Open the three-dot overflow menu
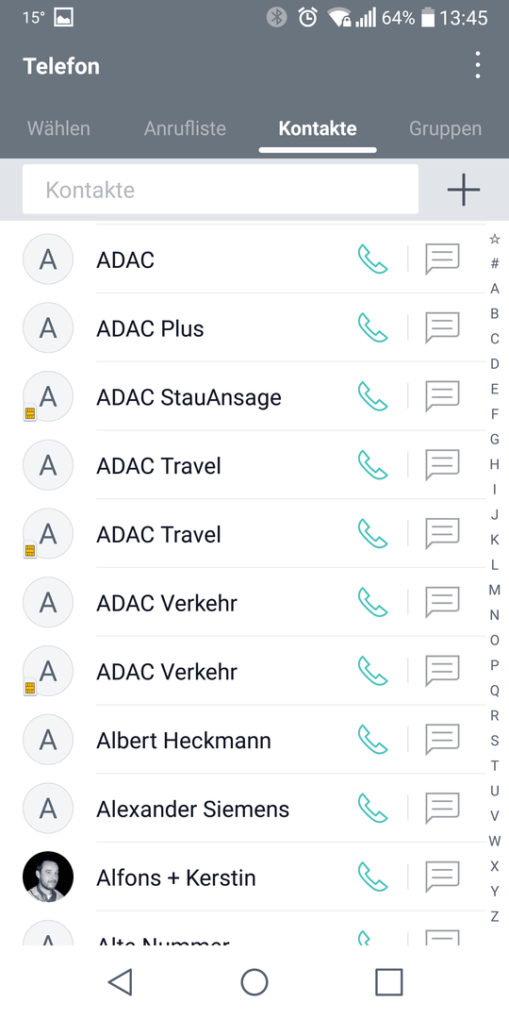 coord(478,66)
